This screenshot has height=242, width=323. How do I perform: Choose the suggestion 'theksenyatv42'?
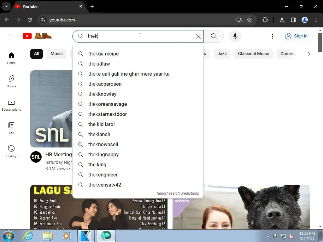point(138,185)
